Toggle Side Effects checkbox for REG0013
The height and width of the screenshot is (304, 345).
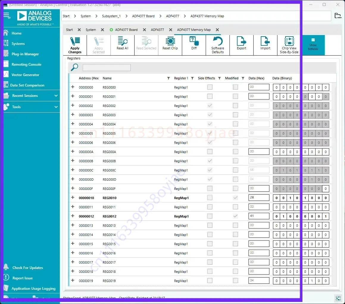point(210,225)
